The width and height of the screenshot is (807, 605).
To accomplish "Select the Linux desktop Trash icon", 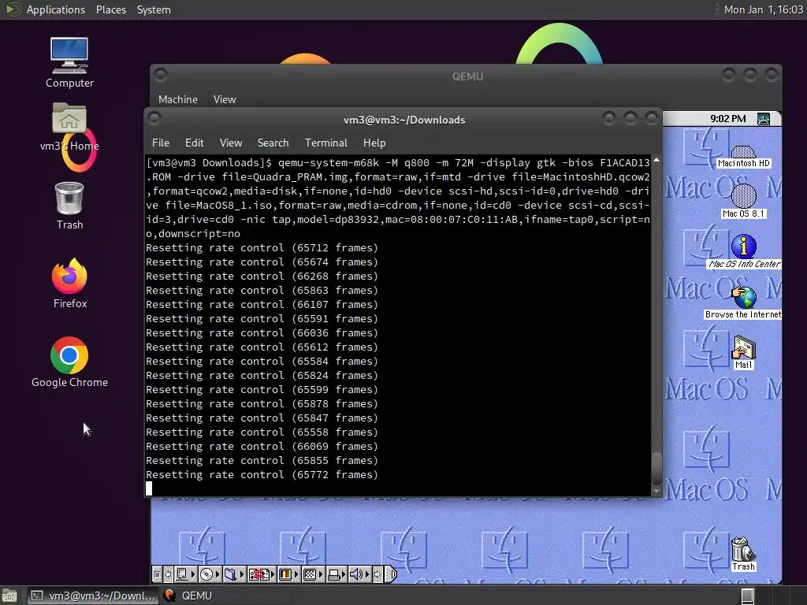I will click(69, 206).
